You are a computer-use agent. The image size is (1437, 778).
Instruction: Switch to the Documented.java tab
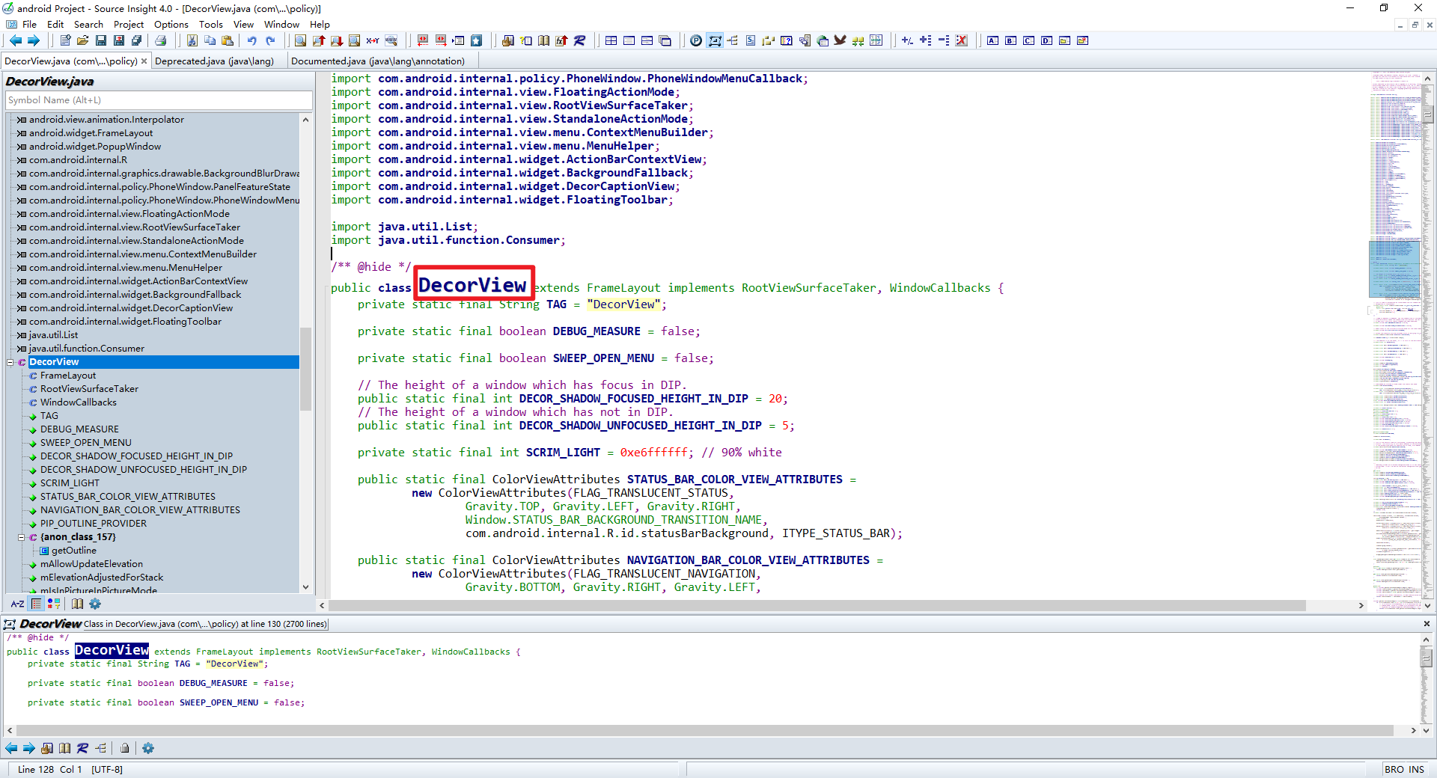click(378, 61)
